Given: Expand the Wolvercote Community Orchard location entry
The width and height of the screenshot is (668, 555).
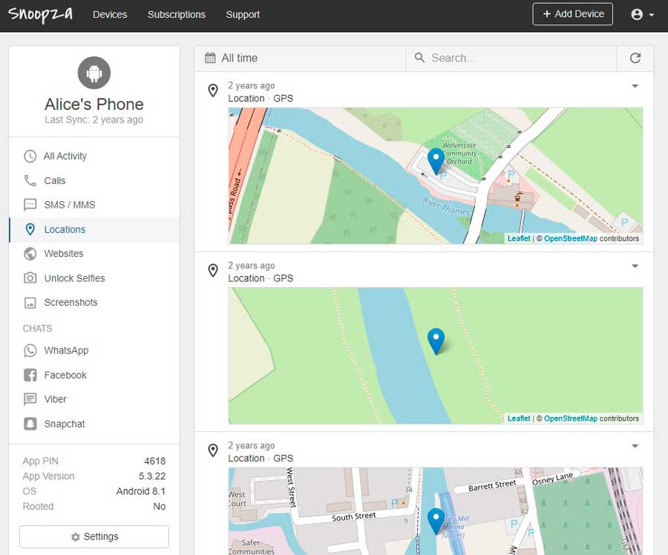Looking at the screenshot, I should (x=635, y=86).
